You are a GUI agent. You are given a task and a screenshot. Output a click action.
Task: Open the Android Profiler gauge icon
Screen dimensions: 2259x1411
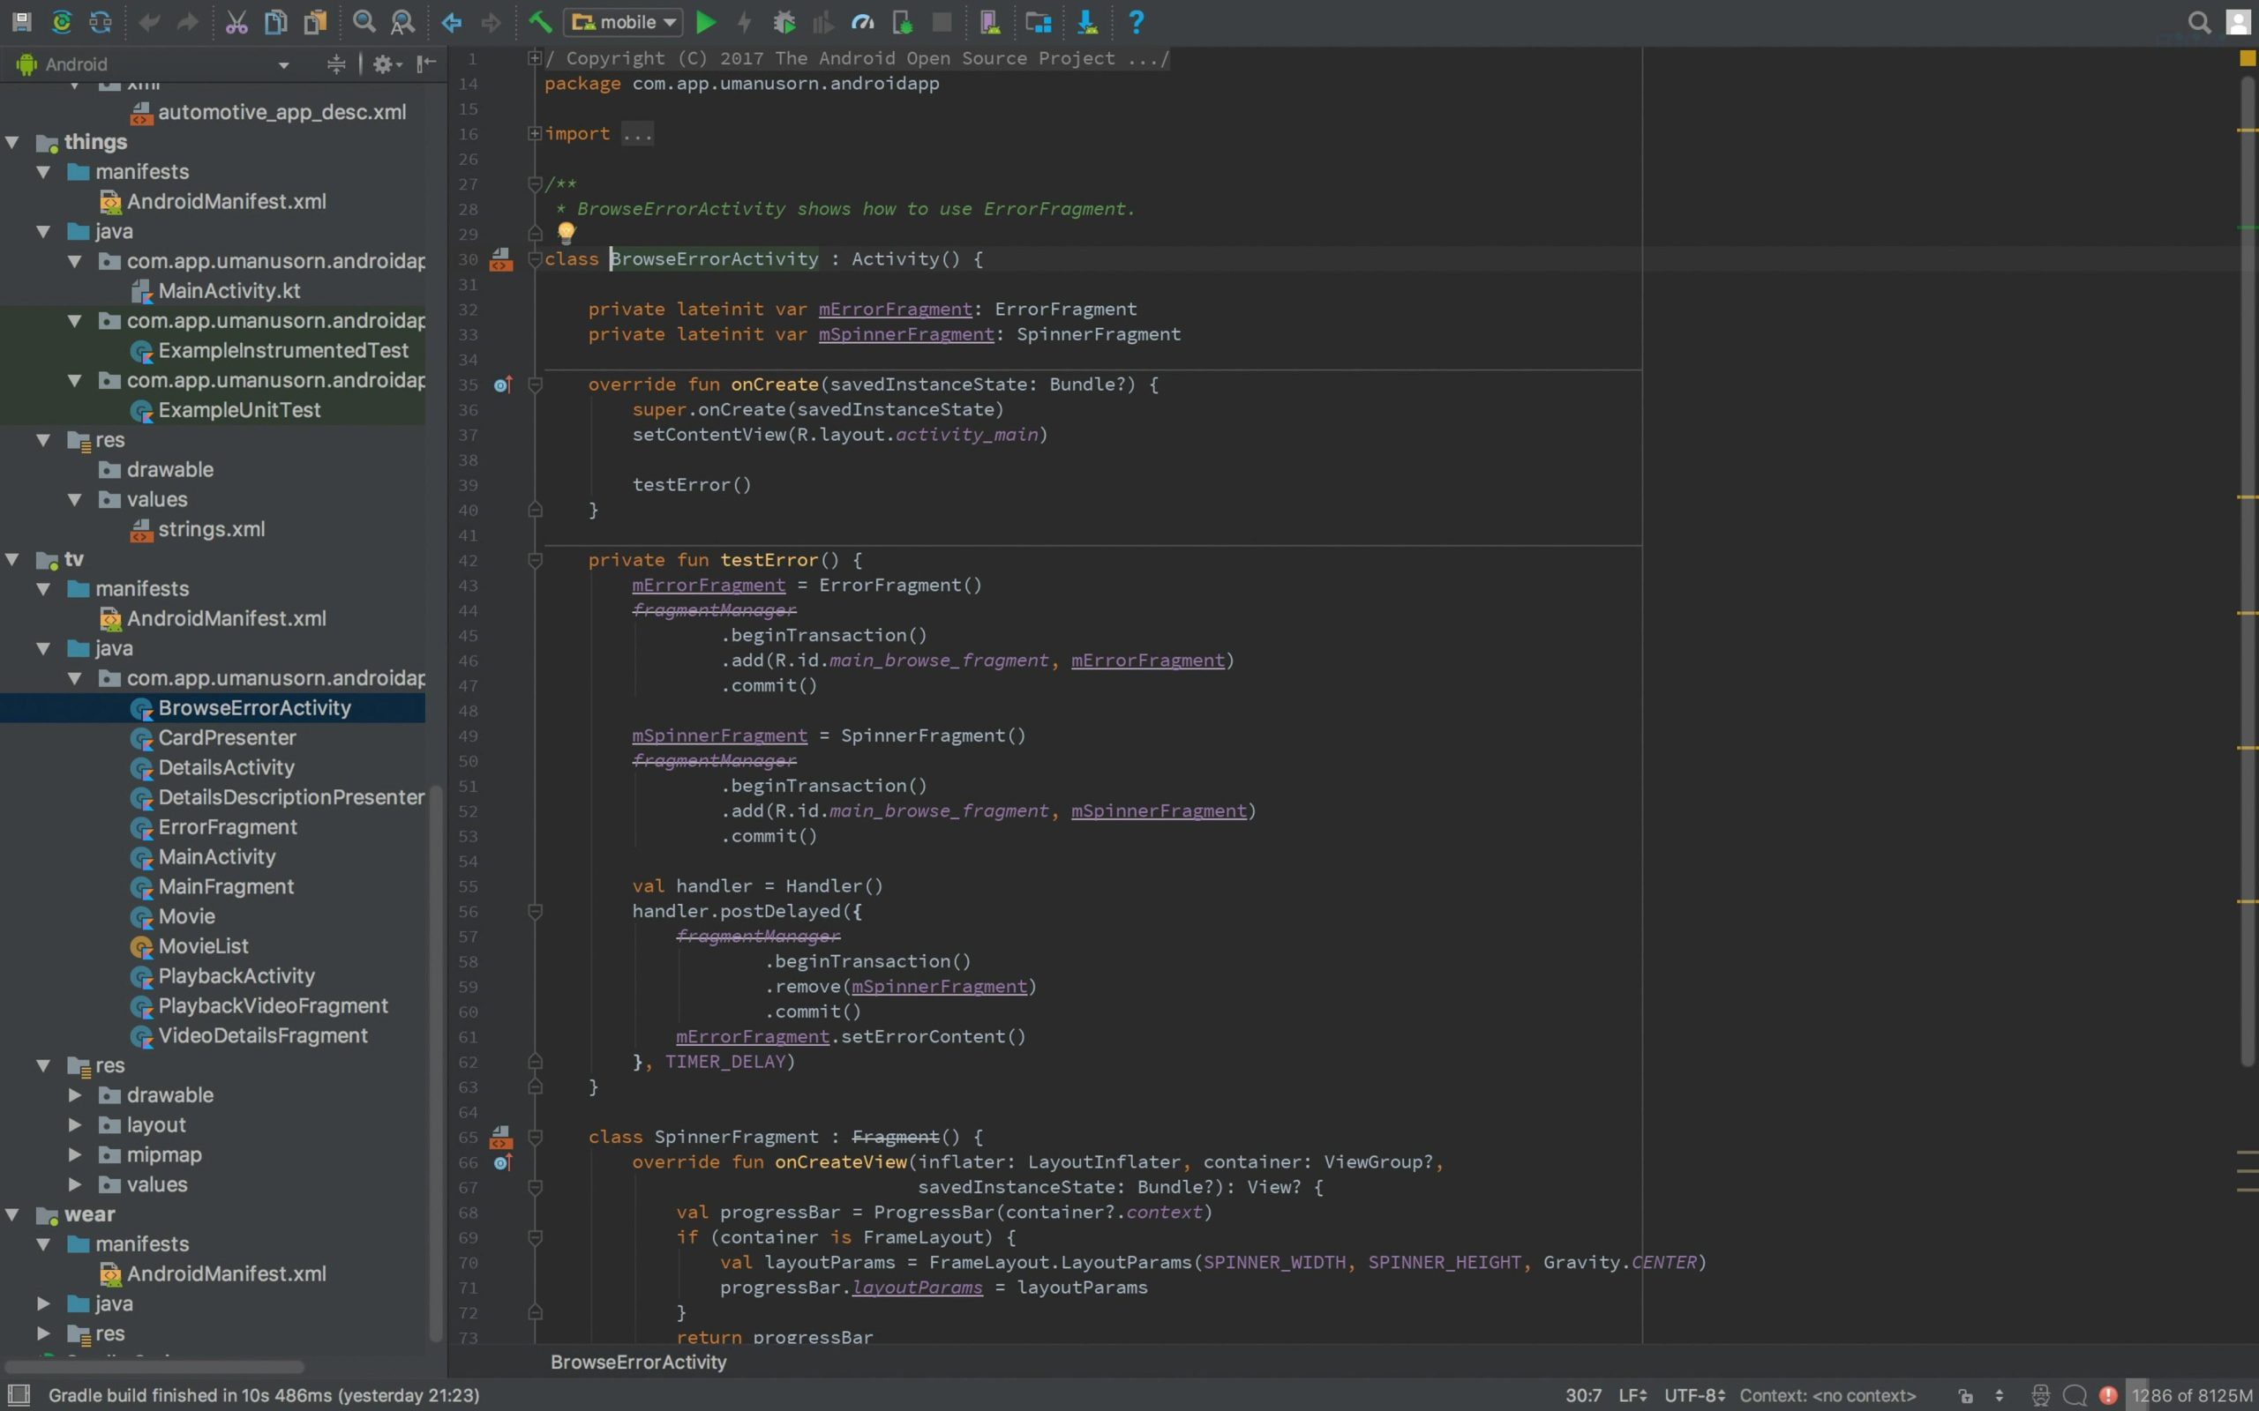[x=864, y=22]
